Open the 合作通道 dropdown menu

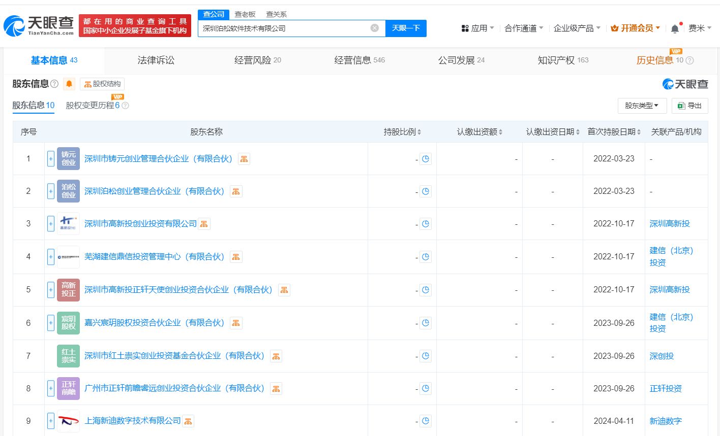pos(524,28)
